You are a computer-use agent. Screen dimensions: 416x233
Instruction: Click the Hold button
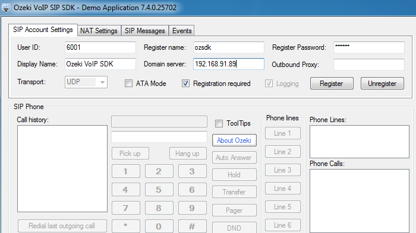[x=234, y=175]
